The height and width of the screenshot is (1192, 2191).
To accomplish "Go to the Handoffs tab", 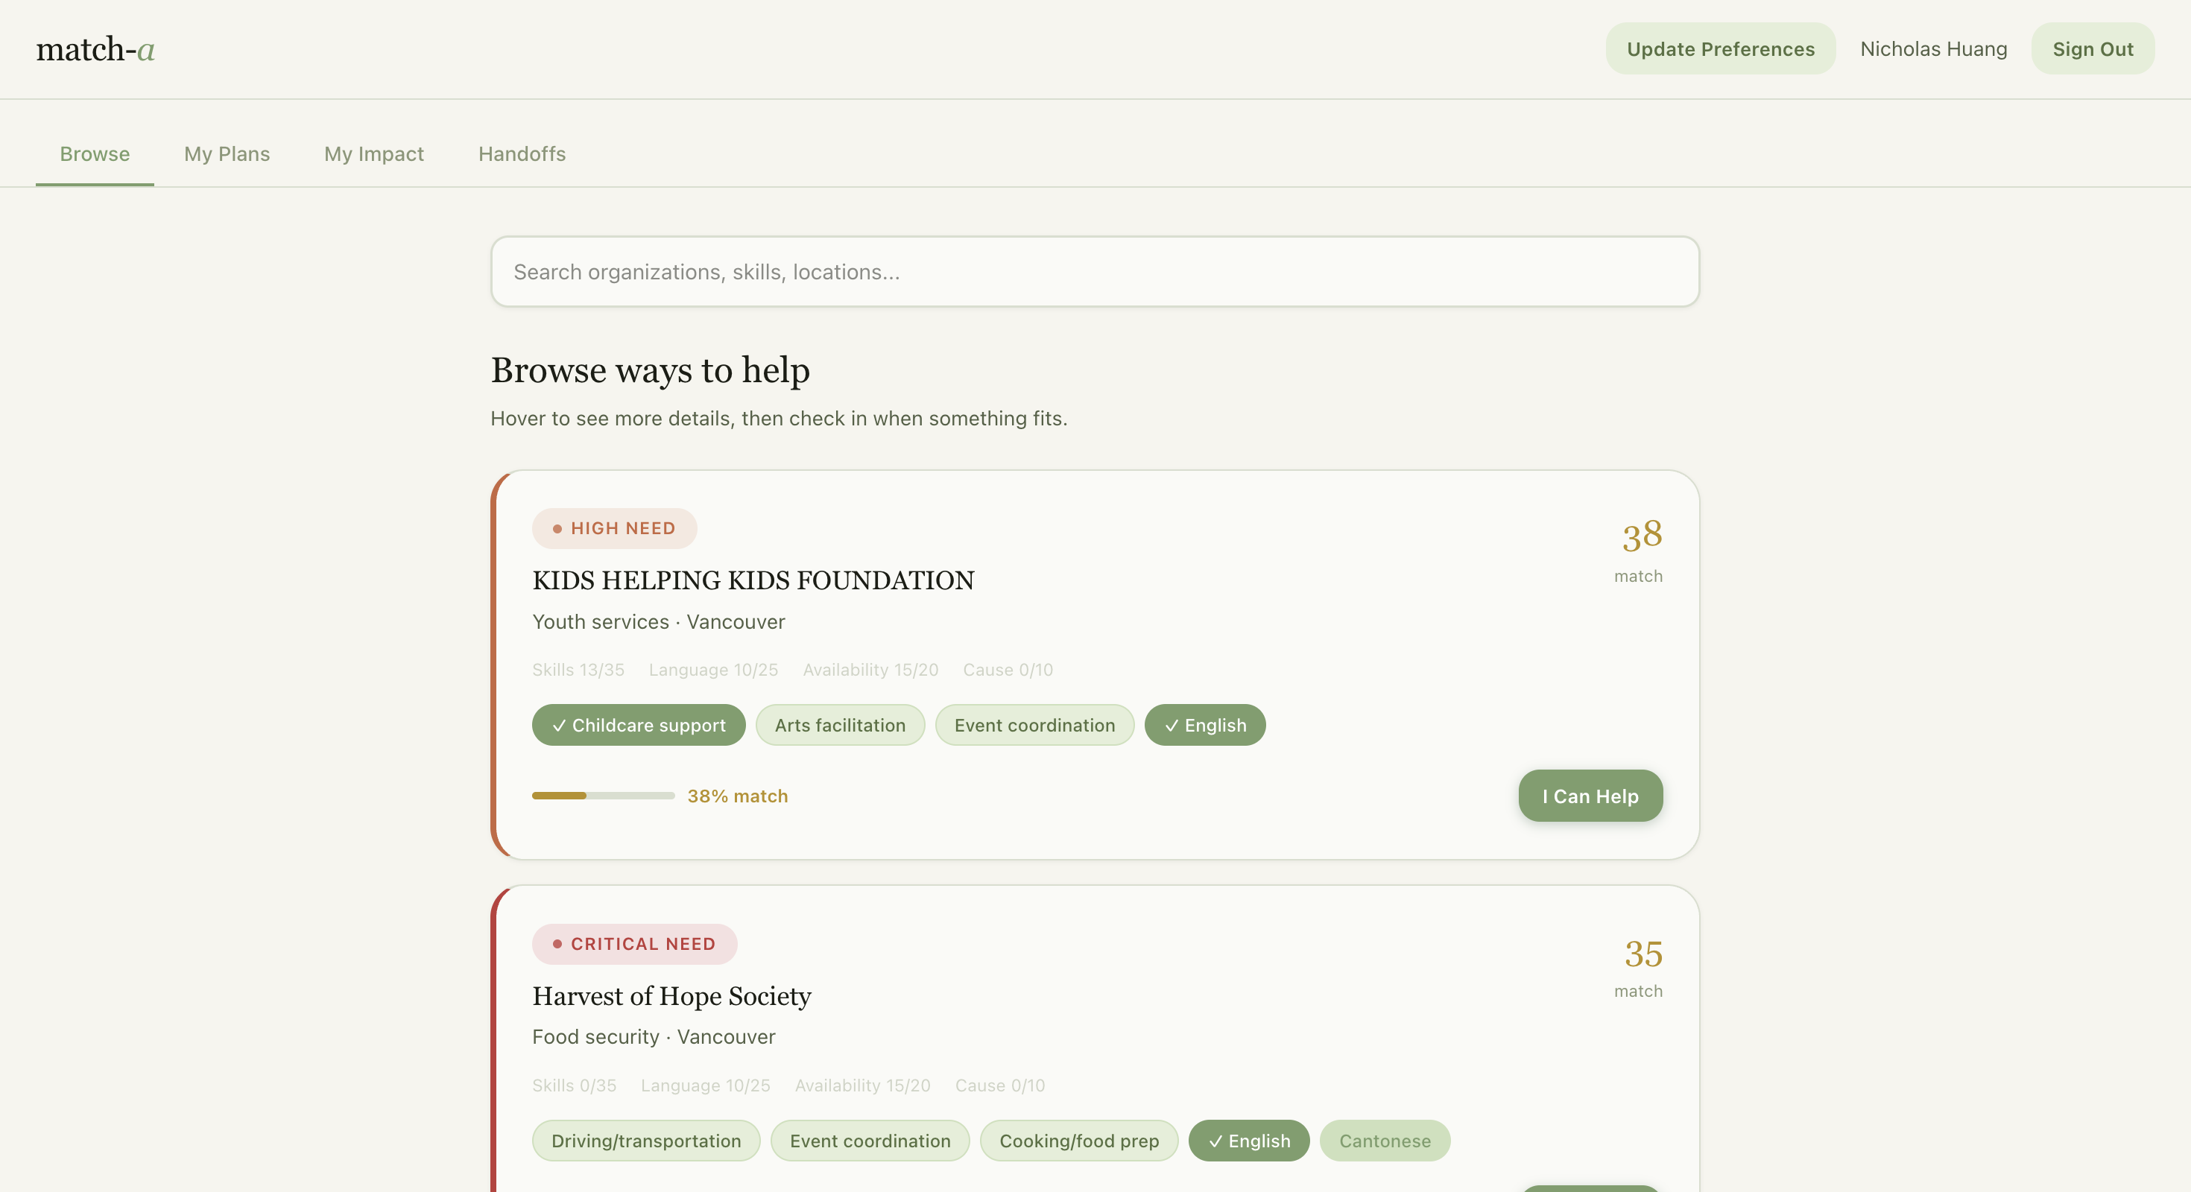I will pos(522,154).
